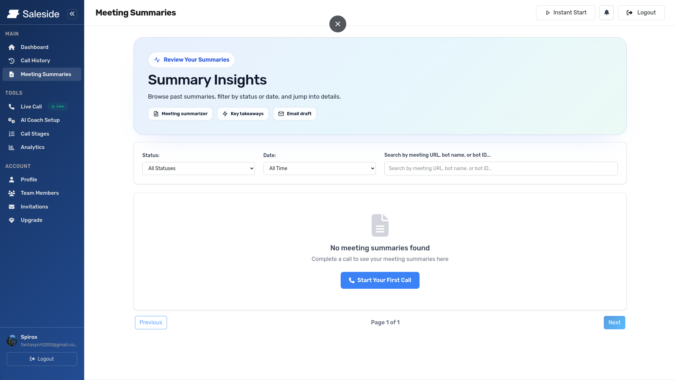Open Team Members section
Viewport: 676px width, 380px height.
pyautogui.click(x=39, y=193)
